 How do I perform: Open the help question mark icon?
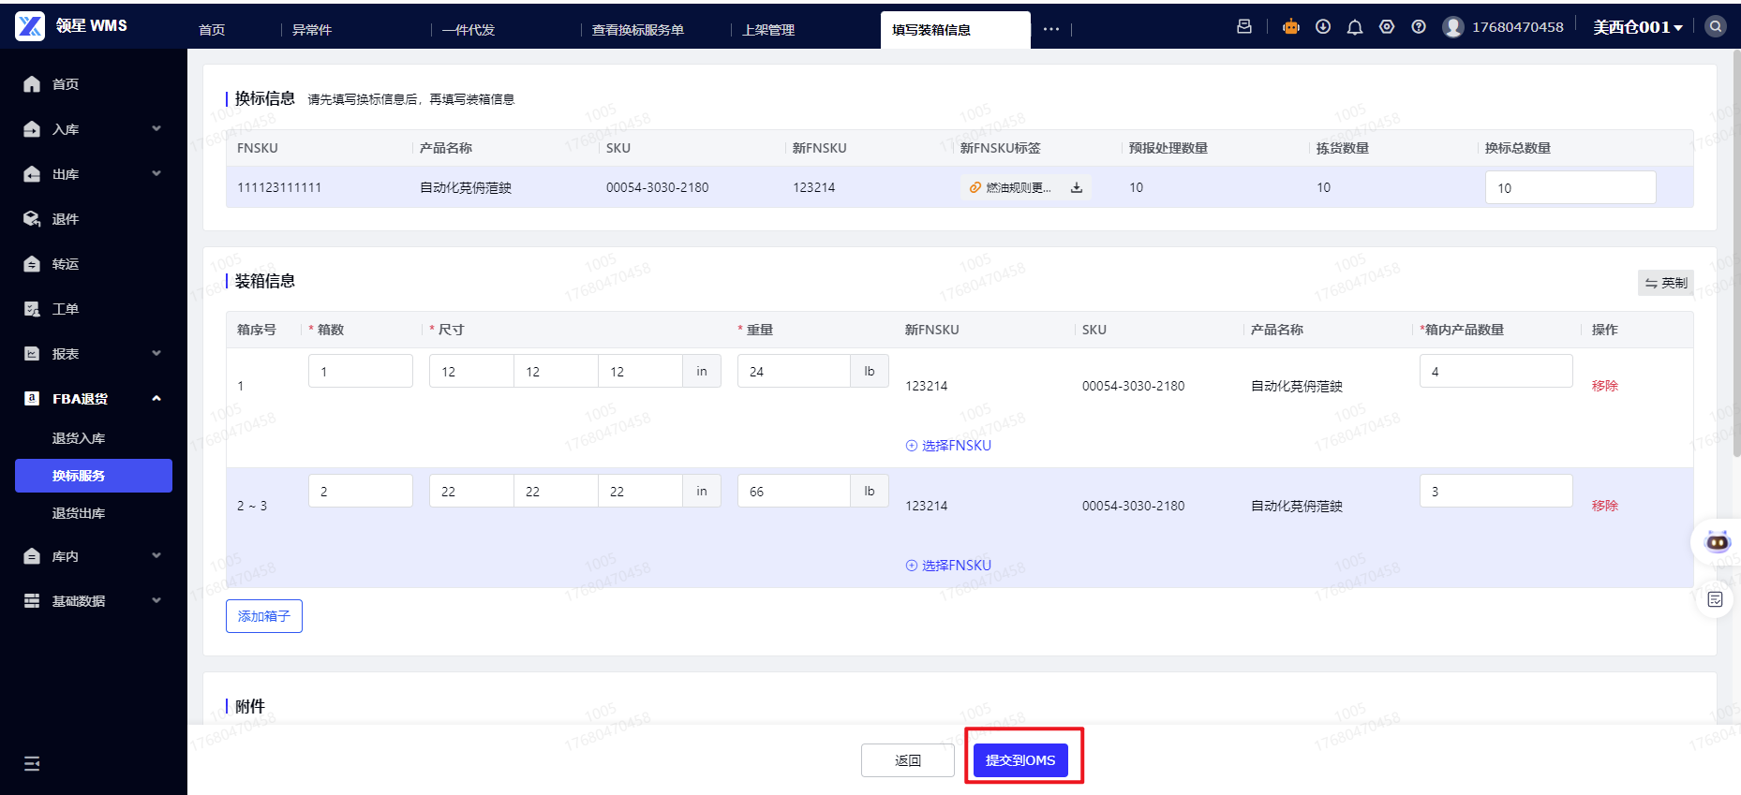[x=1419, y=27]
